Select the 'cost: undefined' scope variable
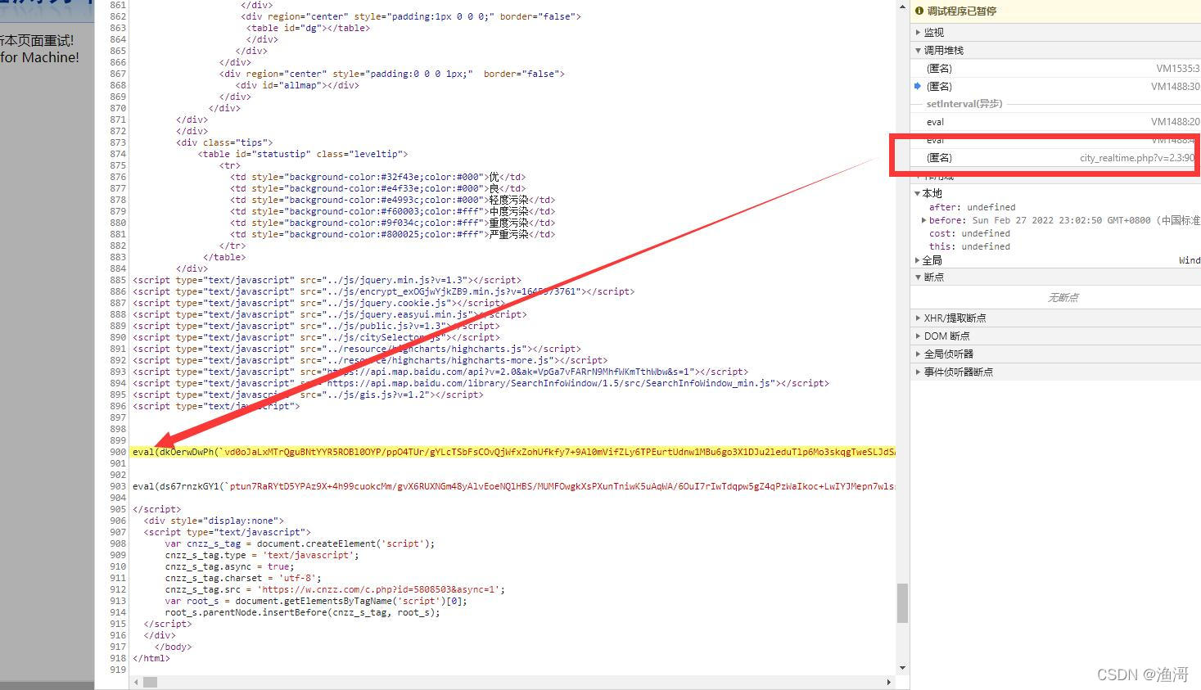The width and height of the screenshot is (1201, 690). pos(969,234)
